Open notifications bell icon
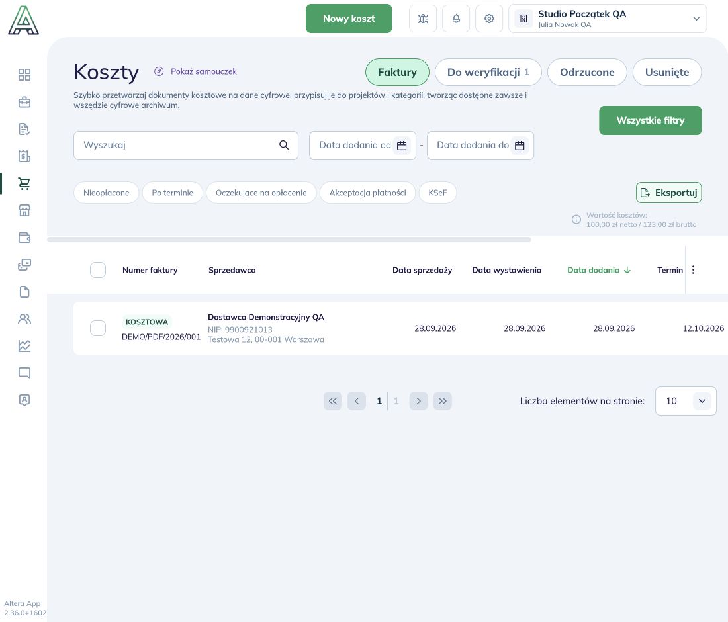Viewport: 728px width, 622px height. pos(456,19)
